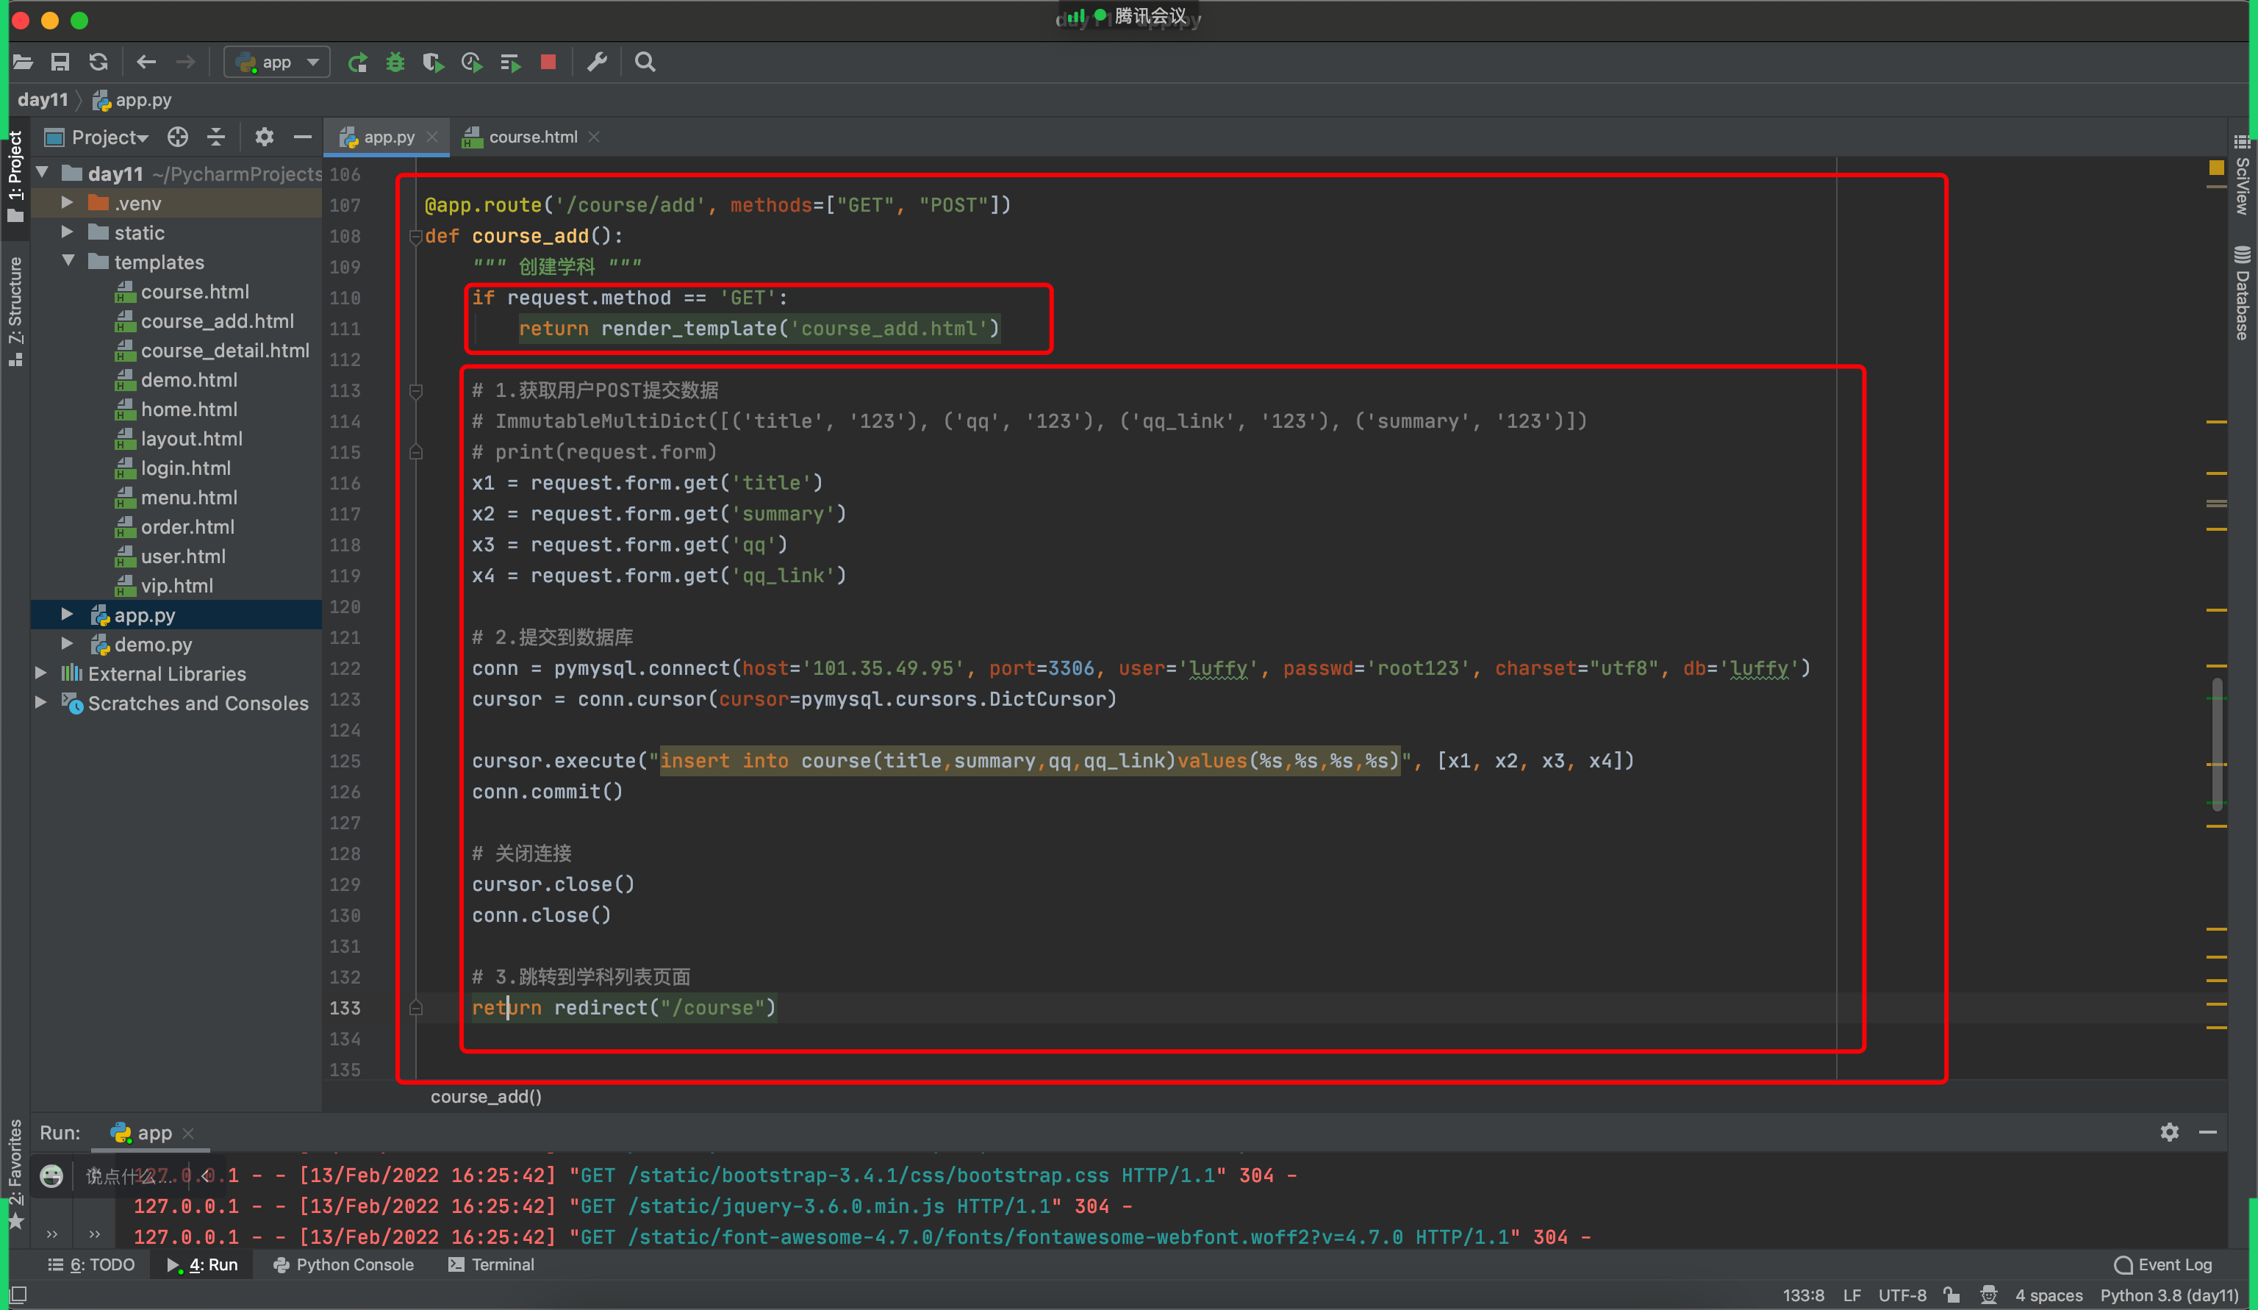Stop the running app with red square
The width and height of the screenshot is (2258, 1310).
[x=548, y=62]
